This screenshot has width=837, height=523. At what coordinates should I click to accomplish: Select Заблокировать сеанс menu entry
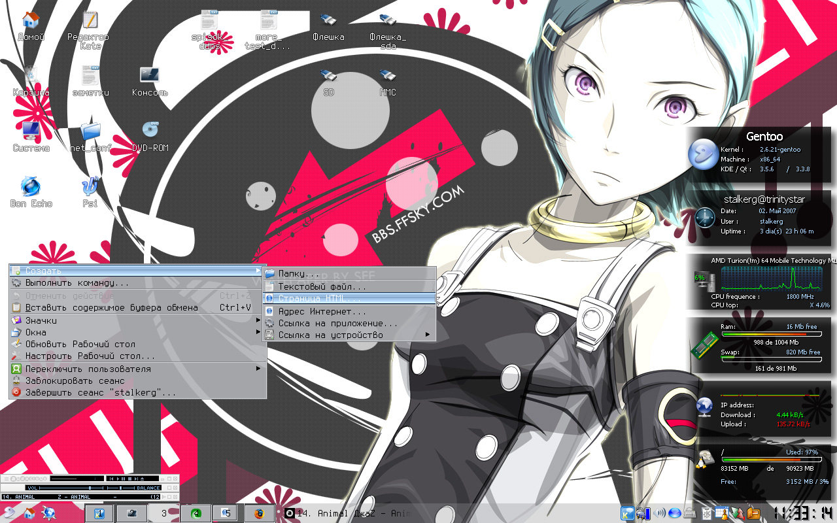137,380
